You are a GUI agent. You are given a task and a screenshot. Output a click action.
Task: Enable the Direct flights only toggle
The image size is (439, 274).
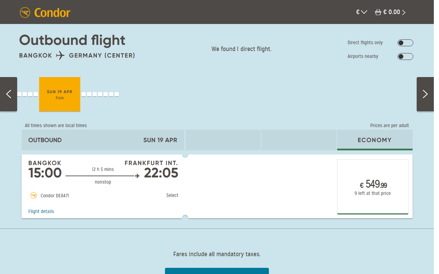405,43
